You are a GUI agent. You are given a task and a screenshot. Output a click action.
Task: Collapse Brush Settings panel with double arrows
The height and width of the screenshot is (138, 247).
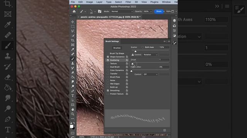point(164,41)
